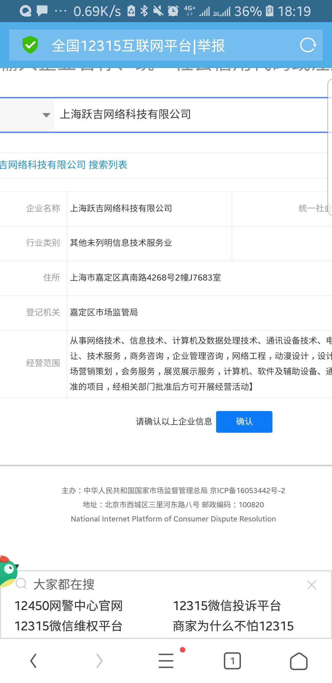Select the 请确认以上企业信息 prompt text
This screenshot has height=683, width=332.
tap(174, 421)
